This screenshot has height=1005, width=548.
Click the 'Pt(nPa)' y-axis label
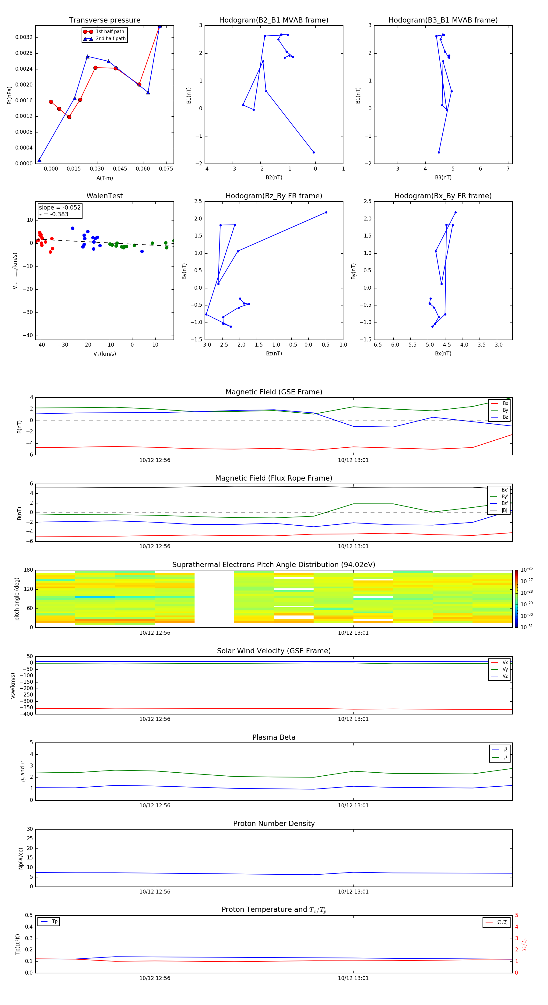click(x=9, y=95)
